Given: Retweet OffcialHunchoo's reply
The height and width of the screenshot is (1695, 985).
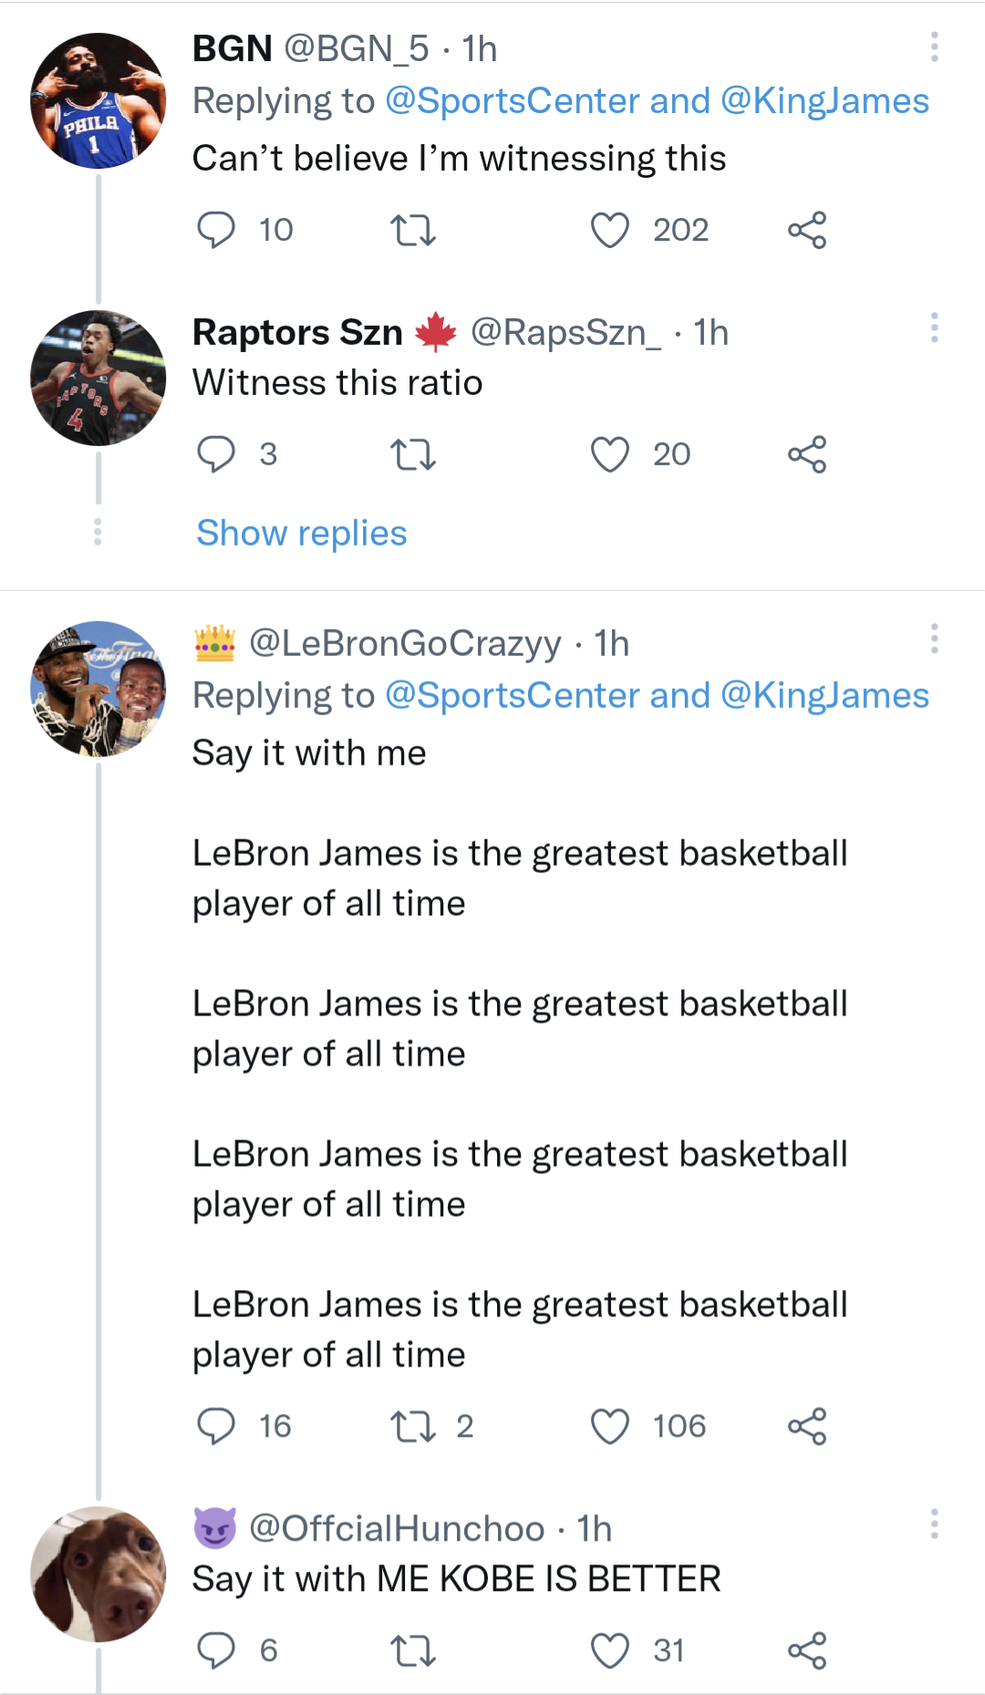Looking at the screenshot, I should click(413, 1649).
